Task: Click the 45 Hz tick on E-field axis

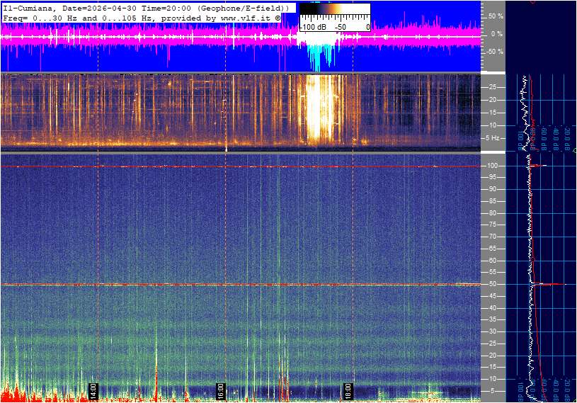Action: tap(492, 296)
